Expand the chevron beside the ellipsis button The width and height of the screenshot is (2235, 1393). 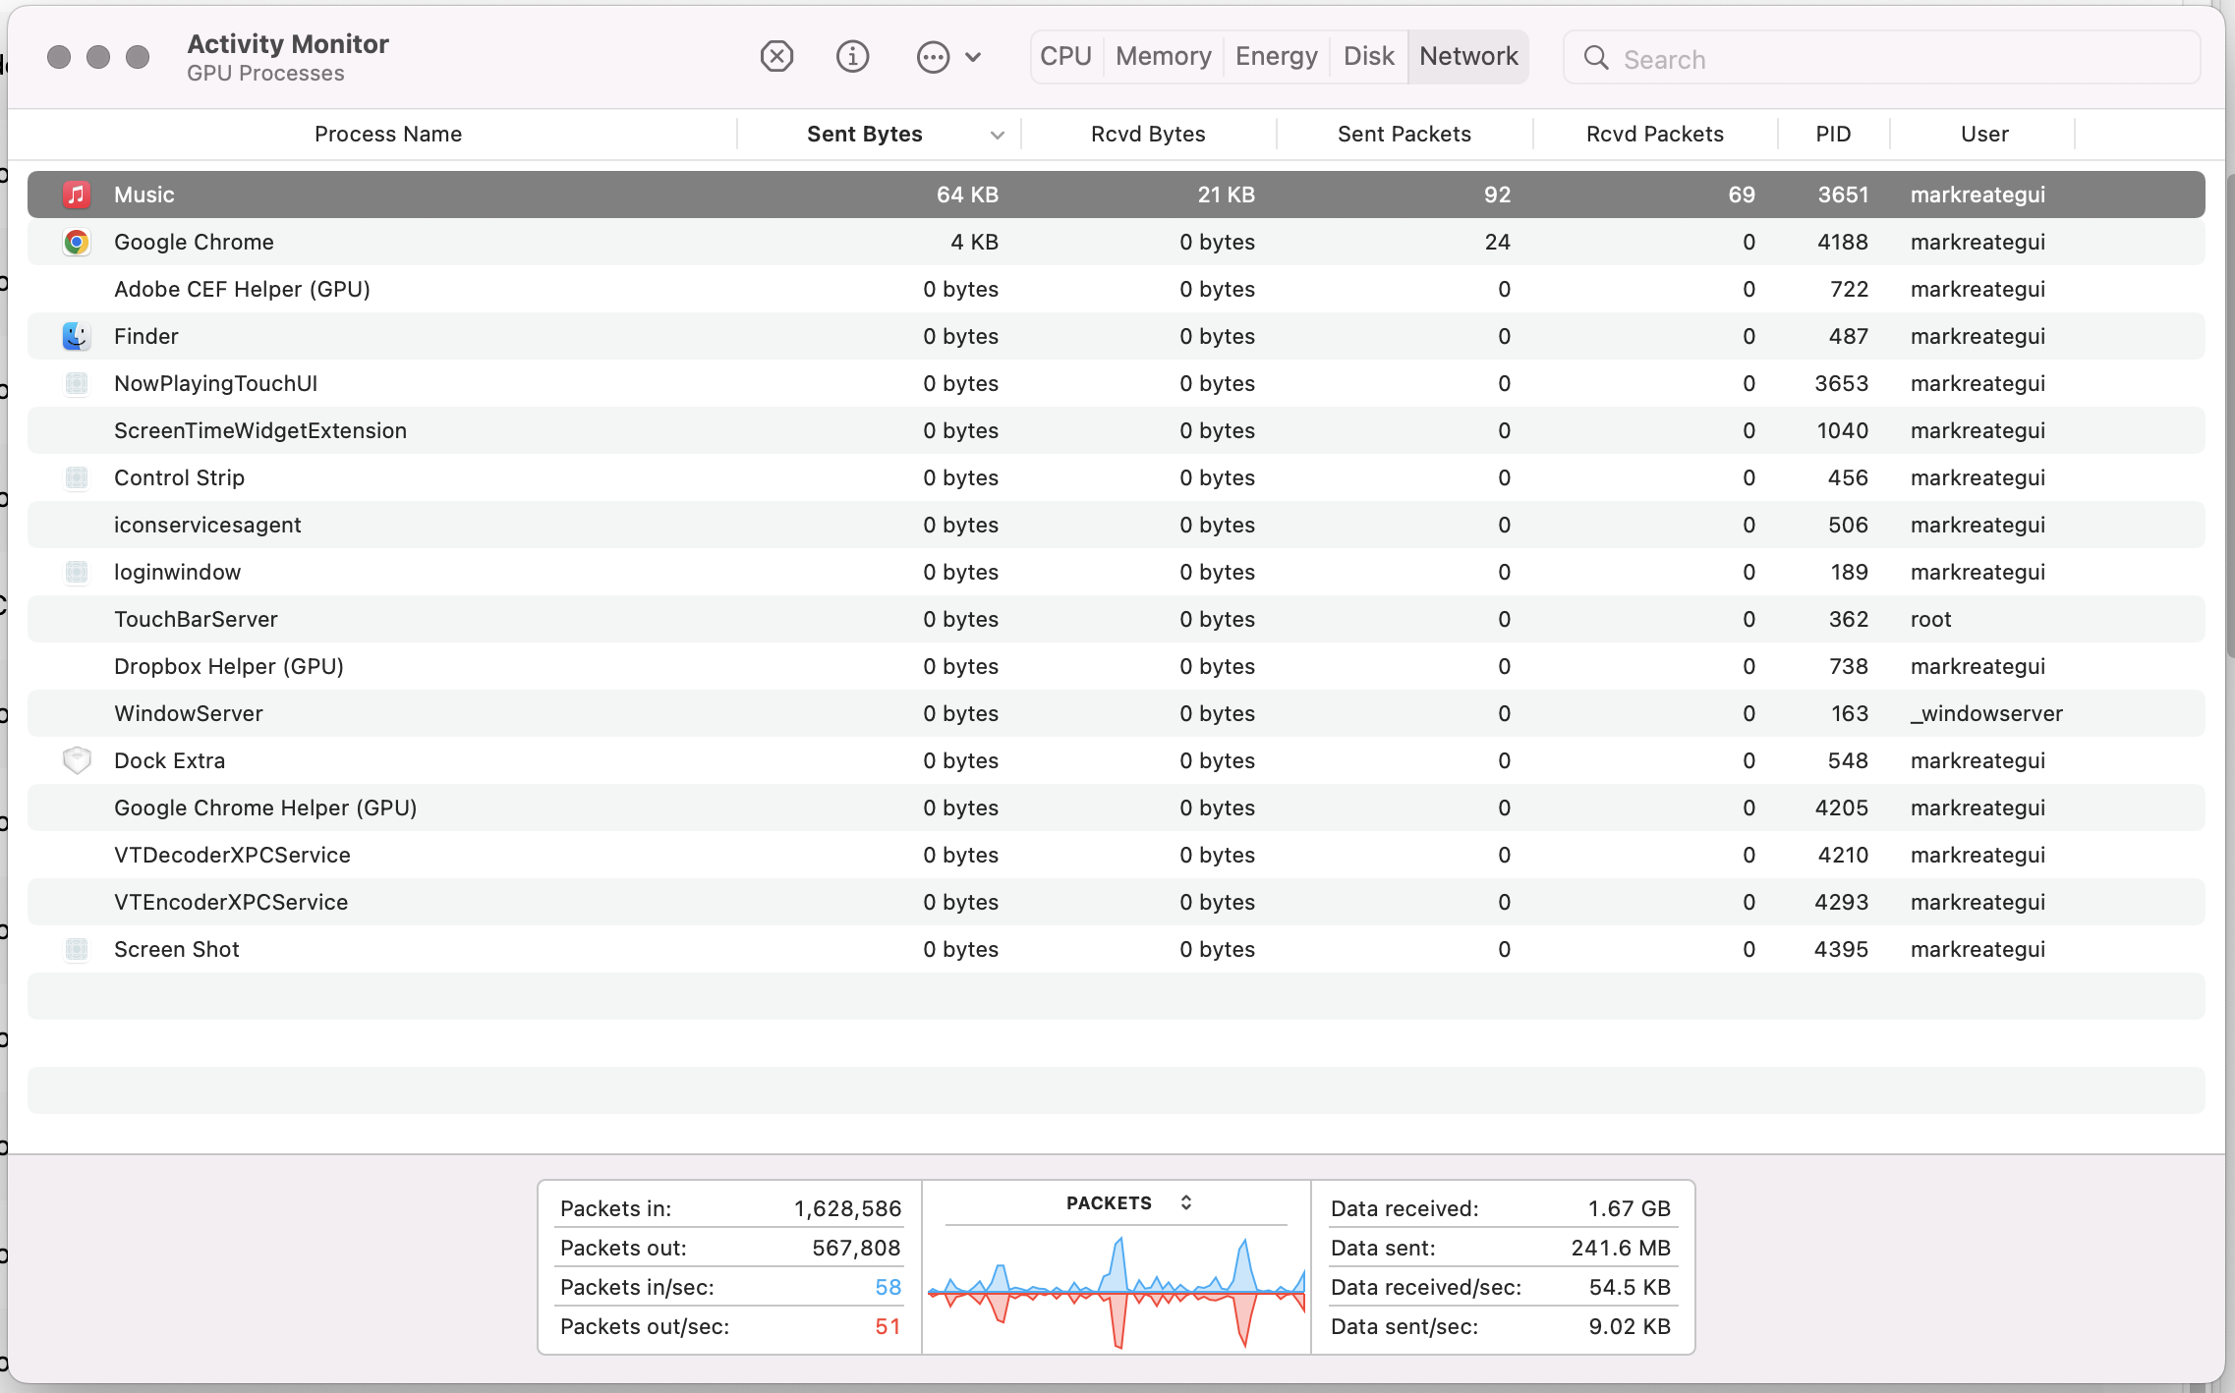tap(973, 57)
